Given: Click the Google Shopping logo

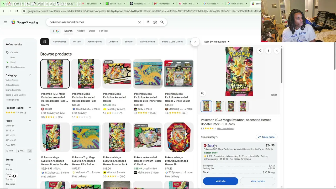Looking at the screenshot, I should click(25, 22).
